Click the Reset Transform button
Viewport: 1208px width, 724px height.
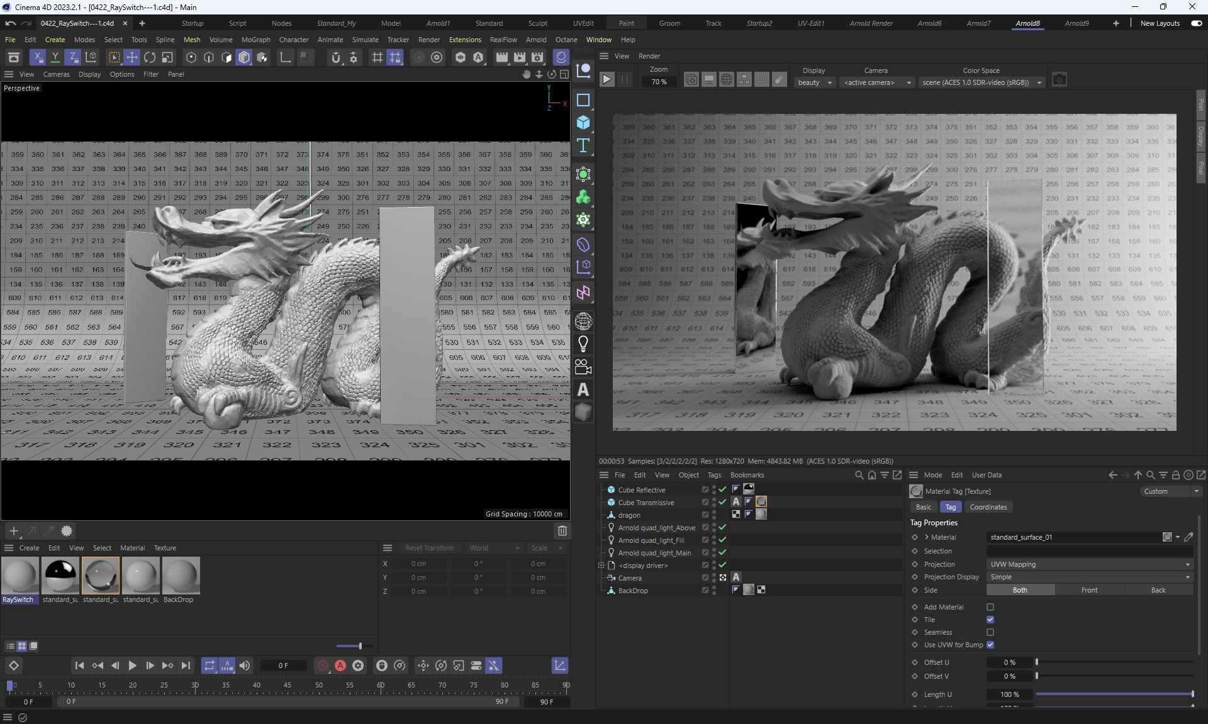click(430, 548)
